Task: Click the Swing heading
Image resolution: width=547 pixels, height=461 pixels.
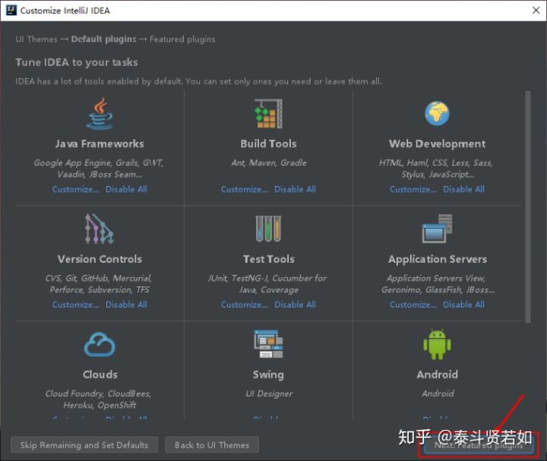Action: click(x=268, y=374)
